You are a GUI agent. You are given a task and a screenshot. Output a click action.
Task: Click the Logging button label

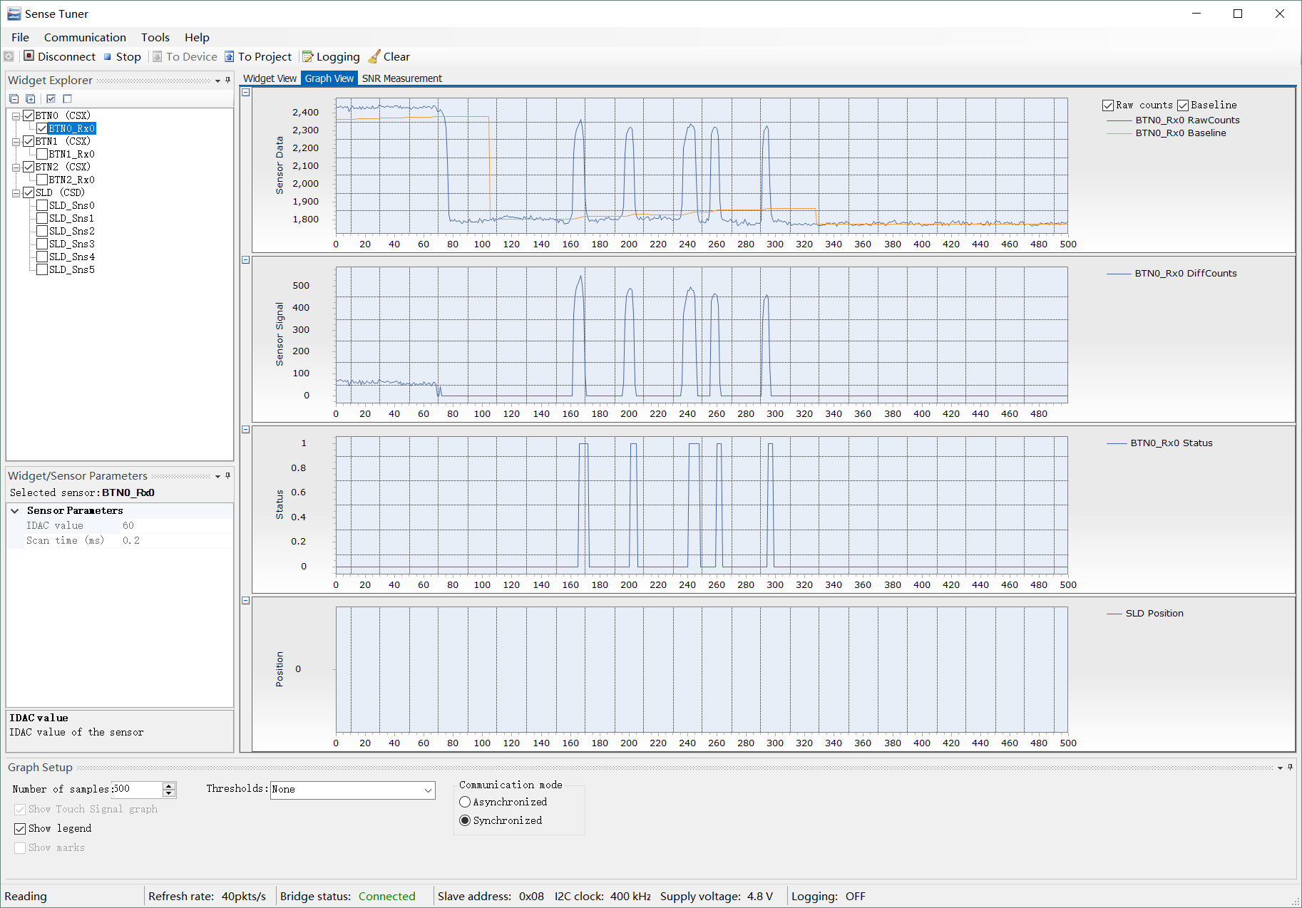click(x=338, y=56)
